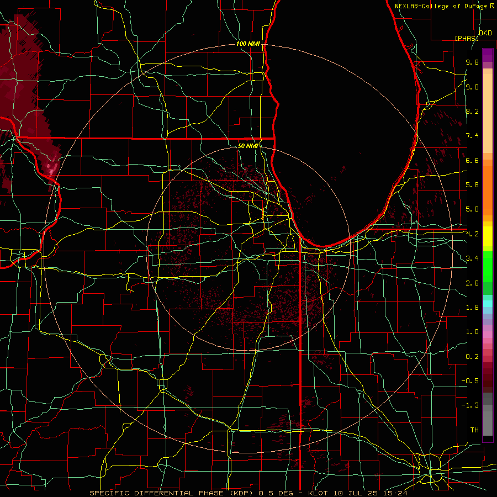Click the 7.4 value on color scale
Image resolution: width=497 pixels, height=497 pixels.
[x=472, y=136]
